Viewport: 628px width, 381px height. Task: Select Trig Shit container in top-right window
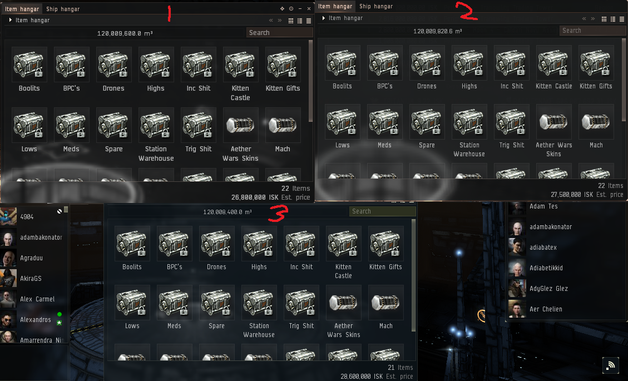coord(511,122)
